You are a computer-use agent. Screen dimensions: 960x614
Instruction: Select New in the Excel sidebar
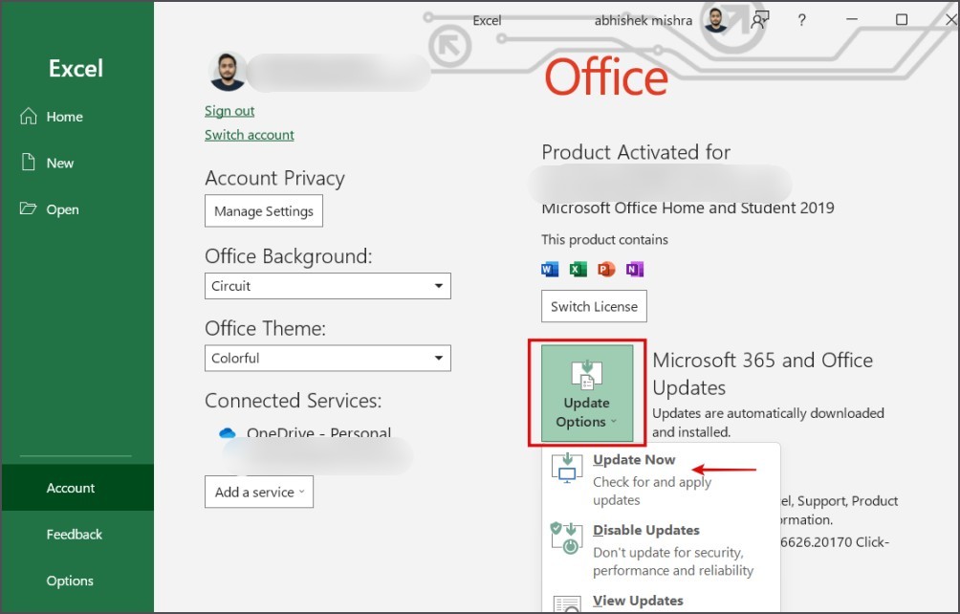pyautogui.click(x=77, y=163)
